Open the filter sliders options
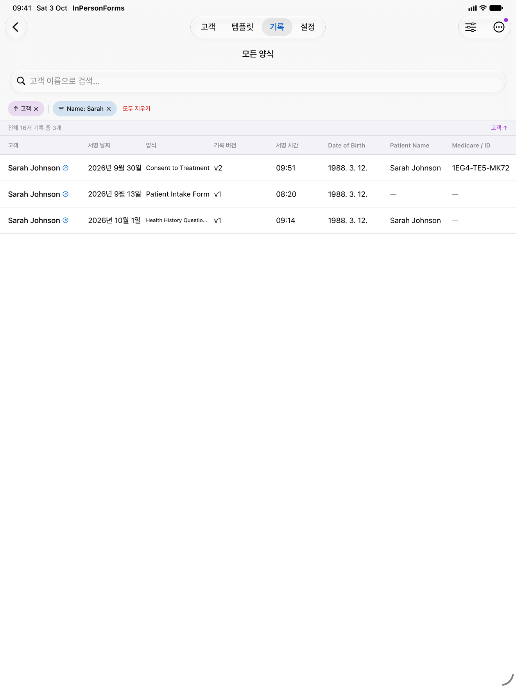516x688 pixels. [x=471, y=27]
